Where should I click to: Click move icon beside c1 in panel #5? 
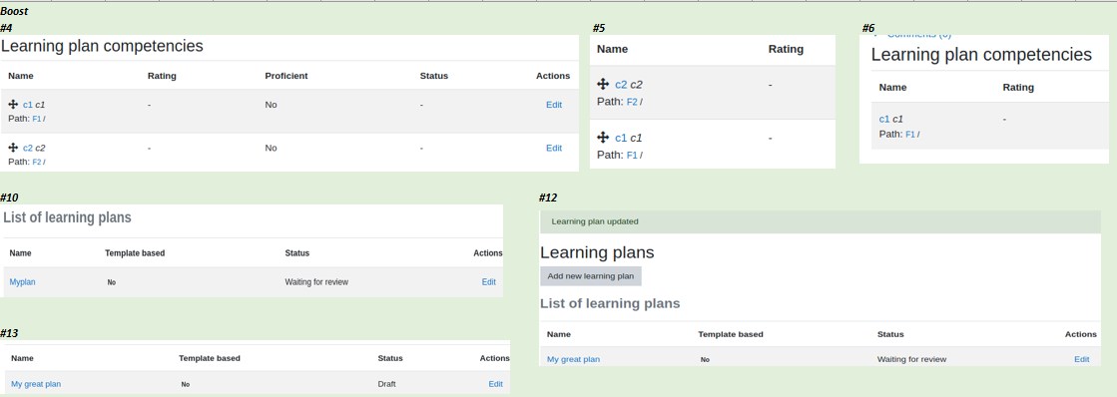pos(603,138)
